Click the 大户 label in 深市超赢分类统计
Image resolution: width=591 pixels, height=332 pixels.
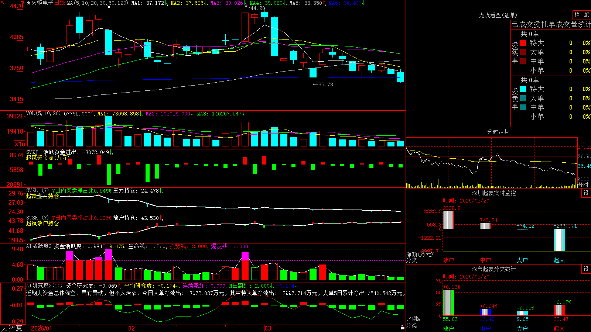tap(522, 328)
